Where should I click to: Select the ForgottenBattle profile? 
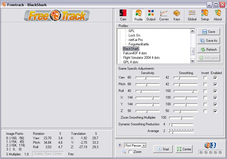[139, 44]
